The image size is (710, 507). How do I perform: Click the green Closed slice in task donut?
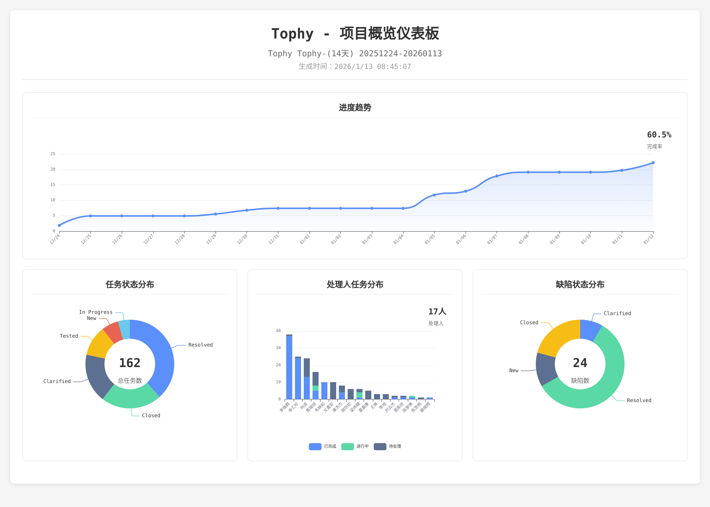point(131,398)
